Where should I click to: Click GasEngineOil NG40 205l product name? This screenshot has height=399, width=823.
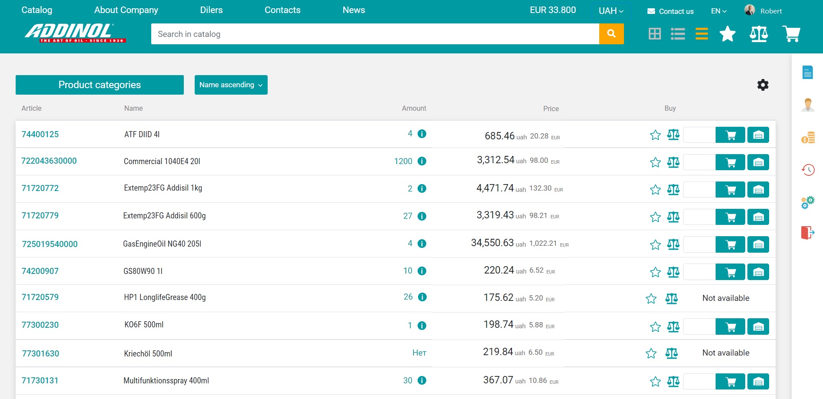coord(162,244)
